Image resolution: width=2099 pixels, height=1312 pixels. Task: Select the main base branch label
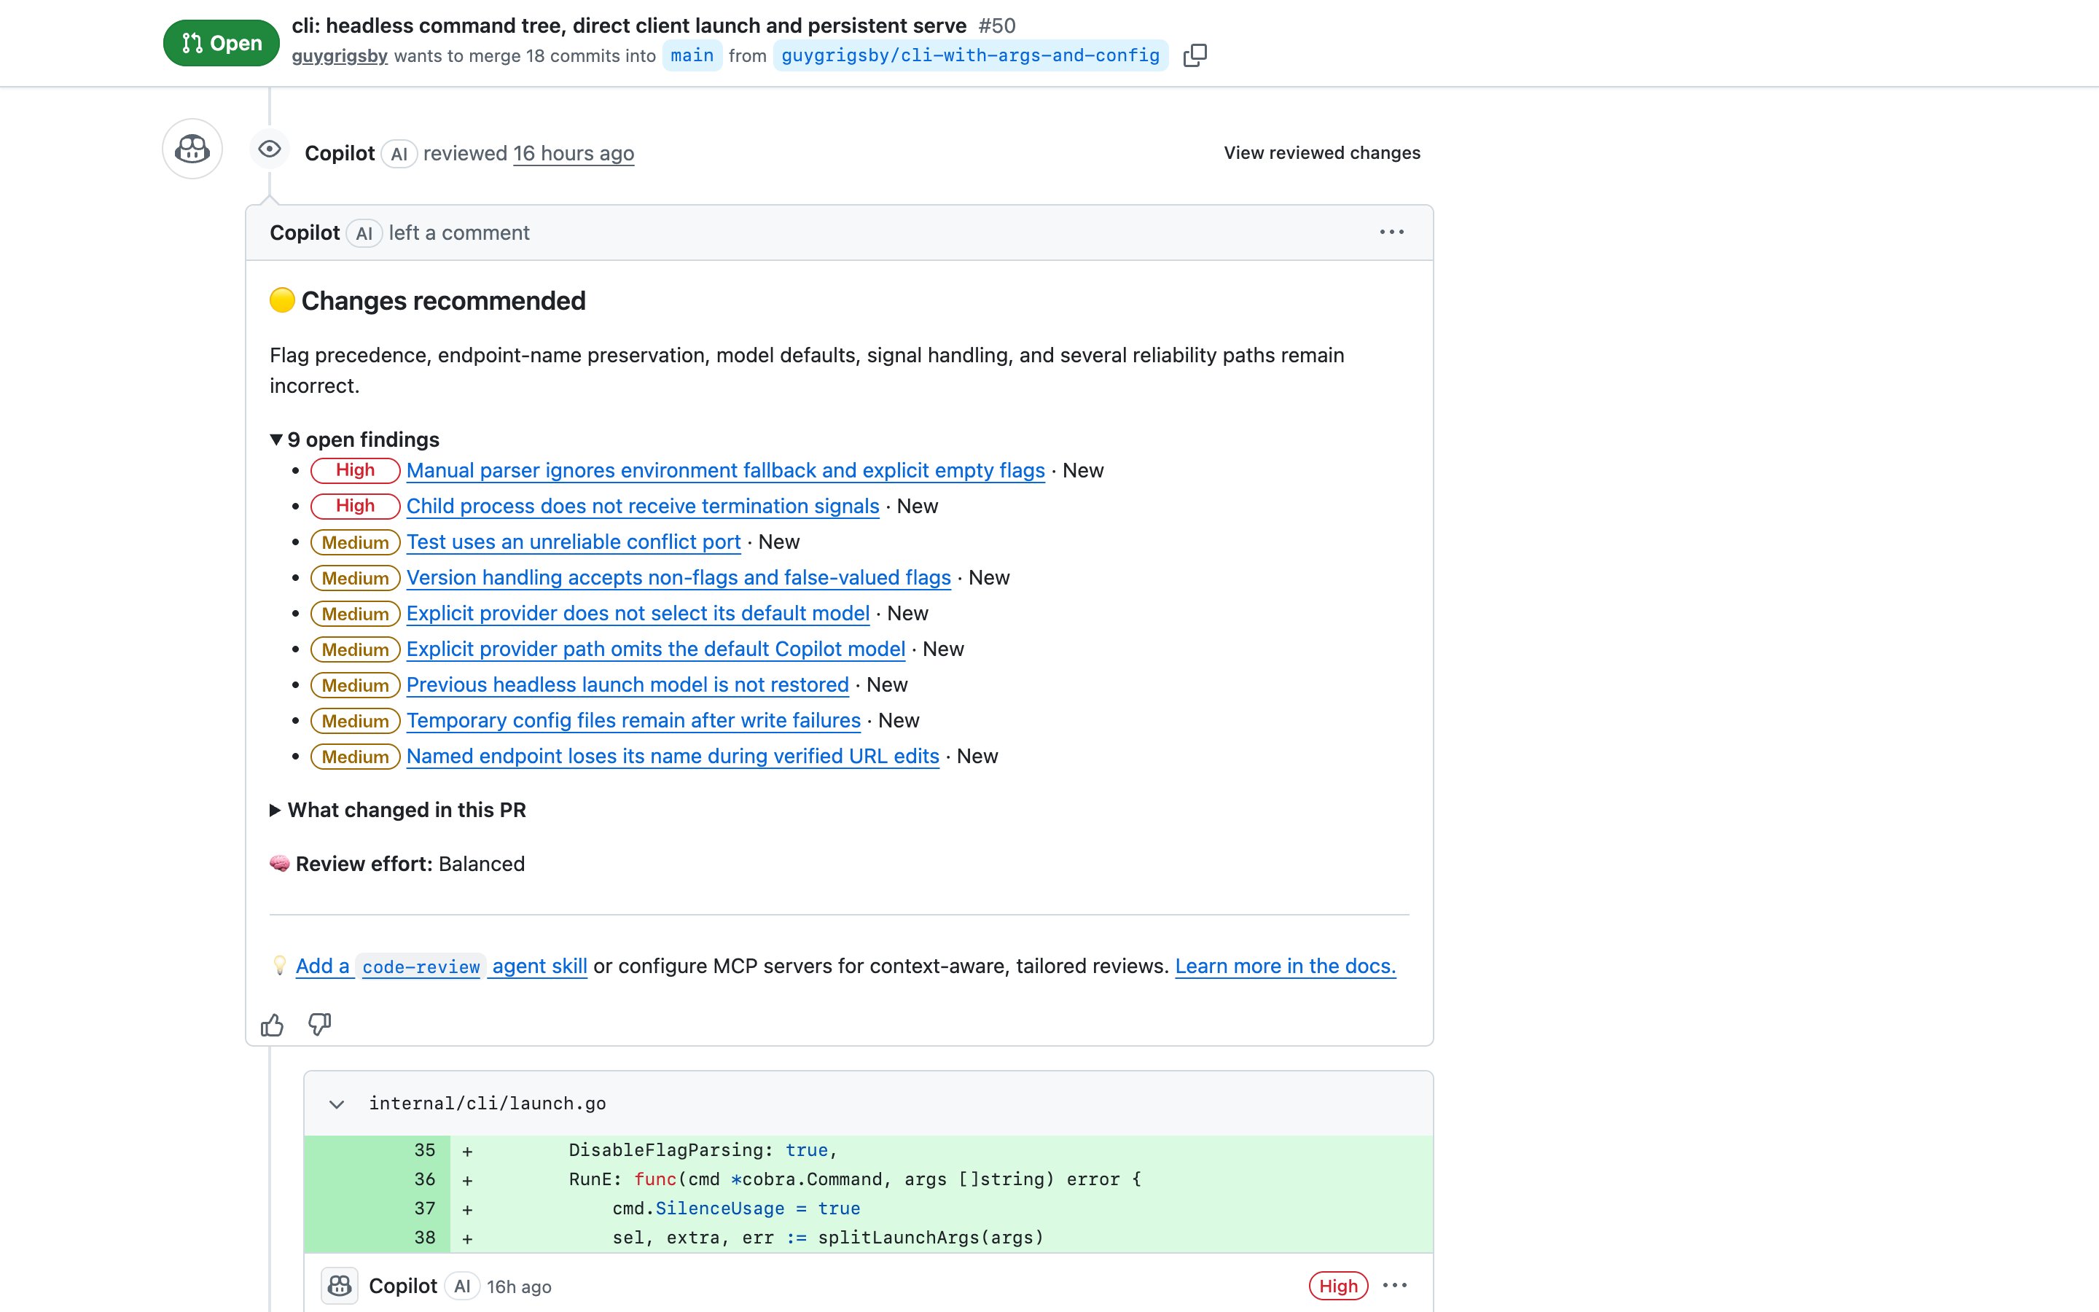(692, 55)
